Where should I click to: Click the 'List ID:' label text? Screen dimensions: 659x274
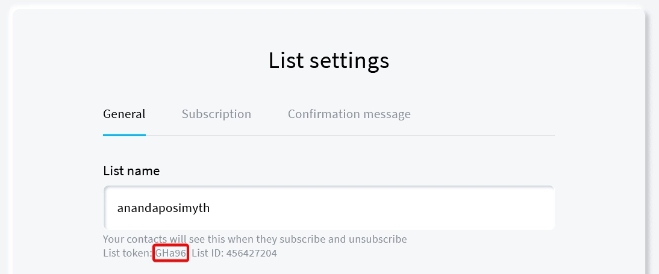207,254
